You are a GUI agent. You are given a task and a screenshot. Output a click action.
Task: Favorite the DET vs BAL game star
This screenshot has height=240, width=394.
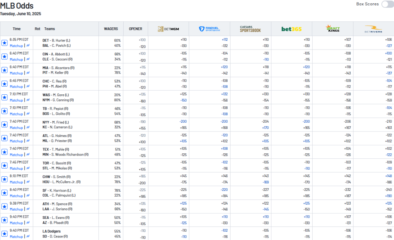click(x=4, y=43)
